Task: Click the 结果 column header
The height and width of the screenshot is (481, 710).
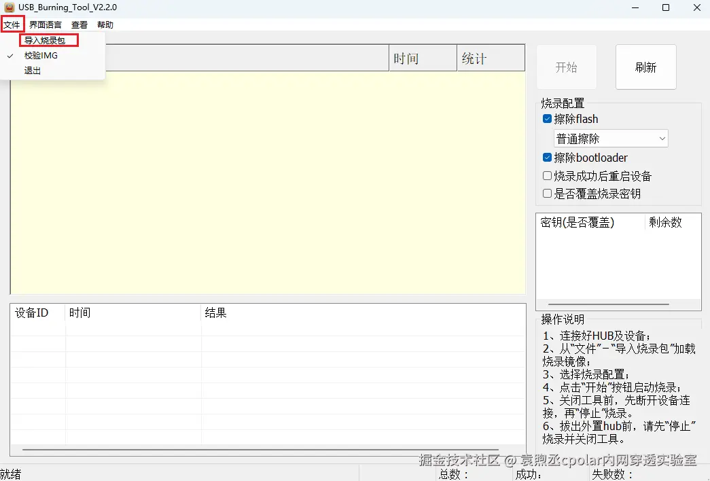Action: [363, 313]
